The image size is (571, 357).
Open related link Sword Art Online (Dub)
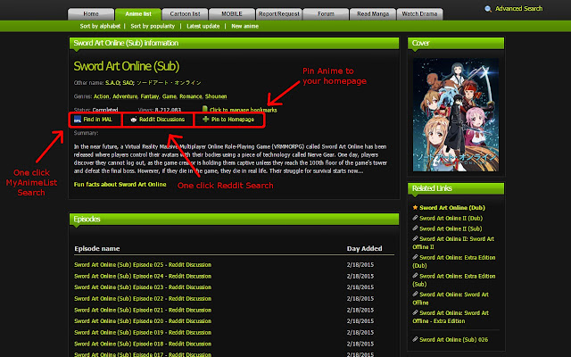[452, 208]
